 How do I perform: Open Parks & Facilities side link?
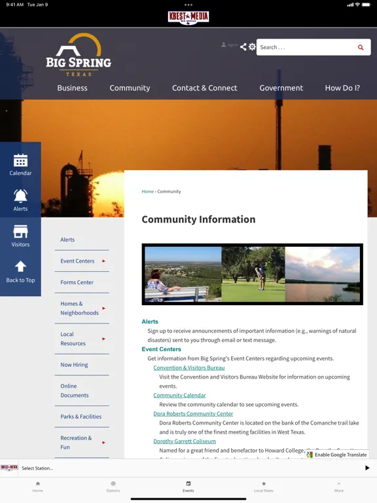[81, 417]
